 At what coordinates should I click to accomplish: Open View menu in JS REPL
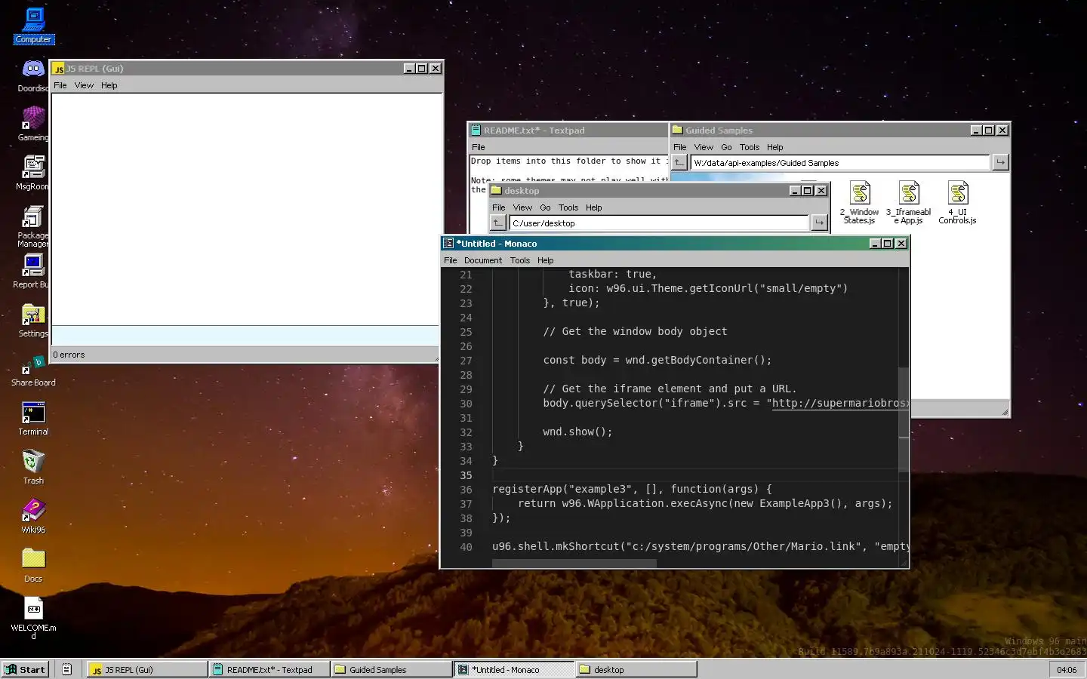84,85
